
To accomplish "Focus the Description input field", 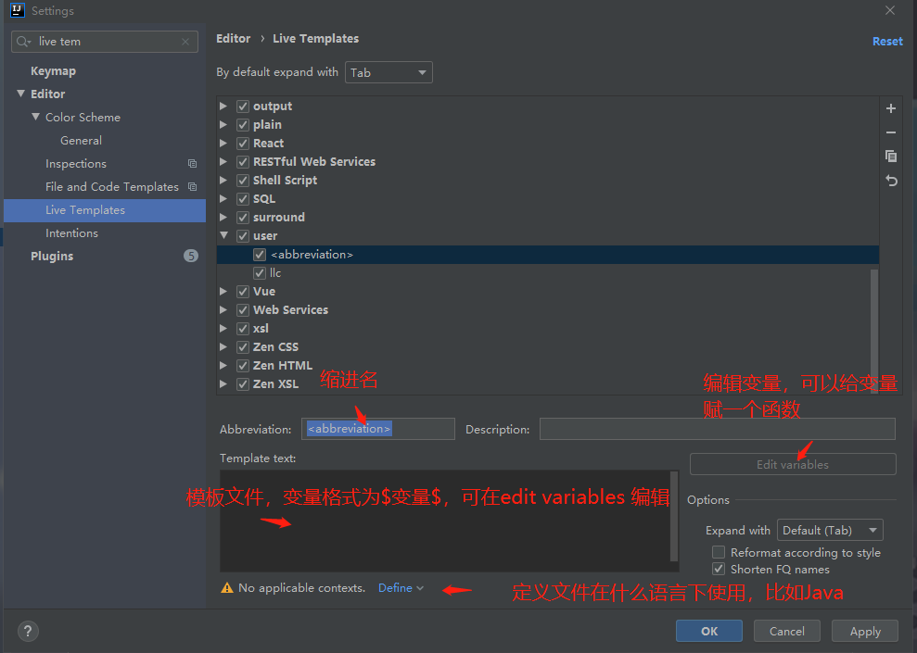I will (717, 429).
